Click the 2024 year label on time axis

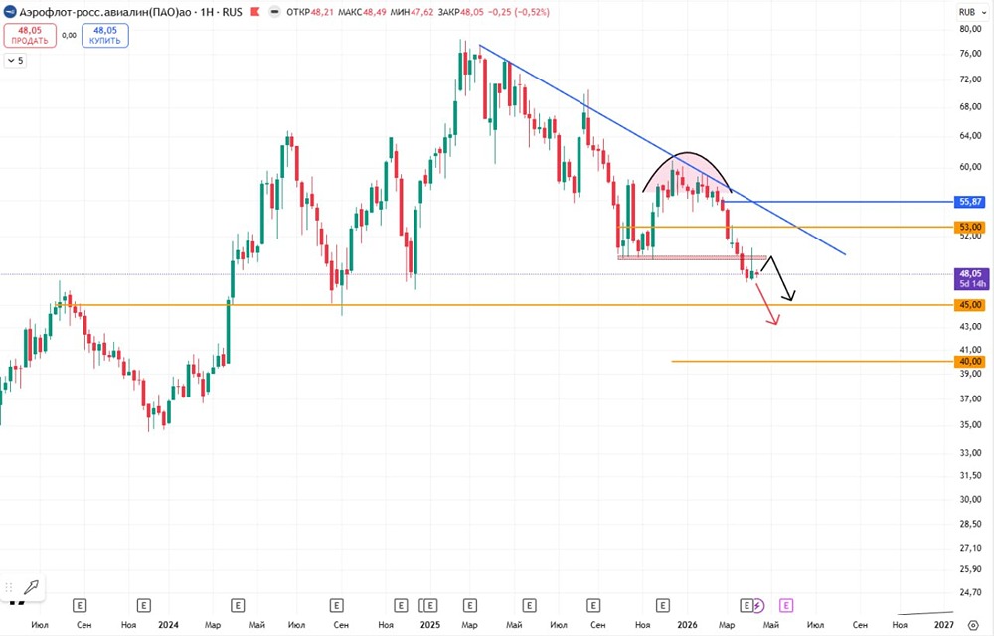[169, 625]
